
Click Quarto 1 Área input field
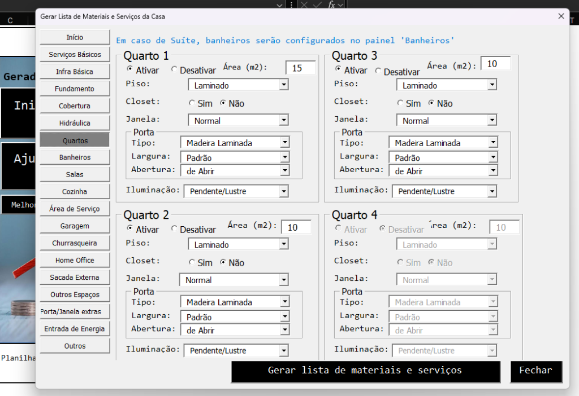coord(300,68)
